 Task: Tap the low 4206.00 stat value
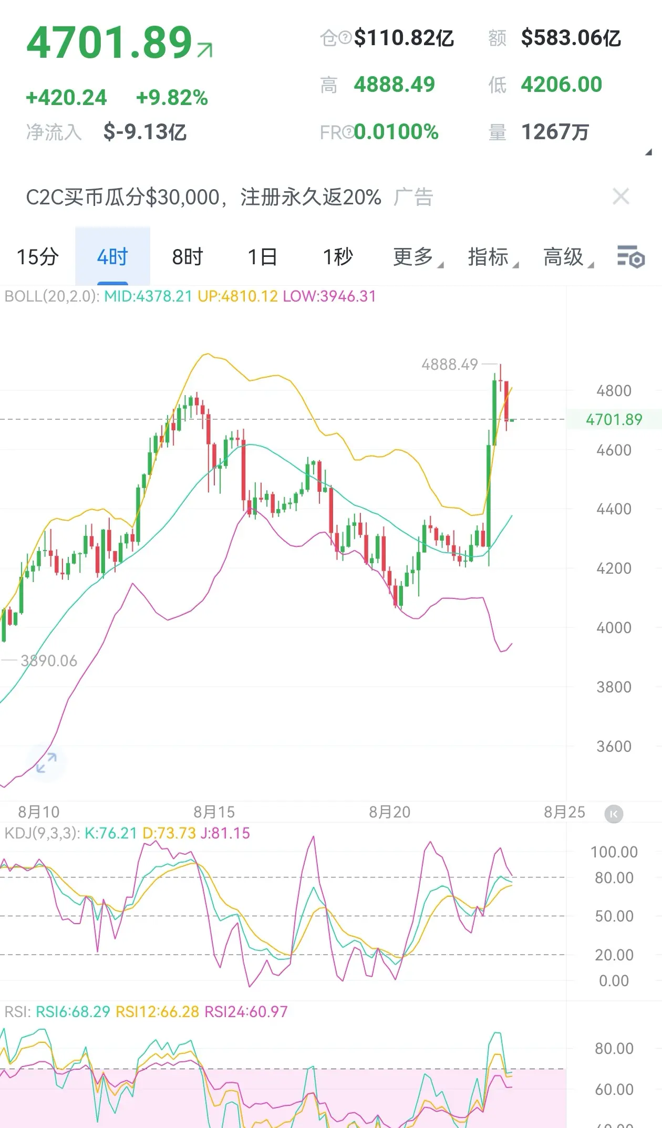click(x=562, y=85)
